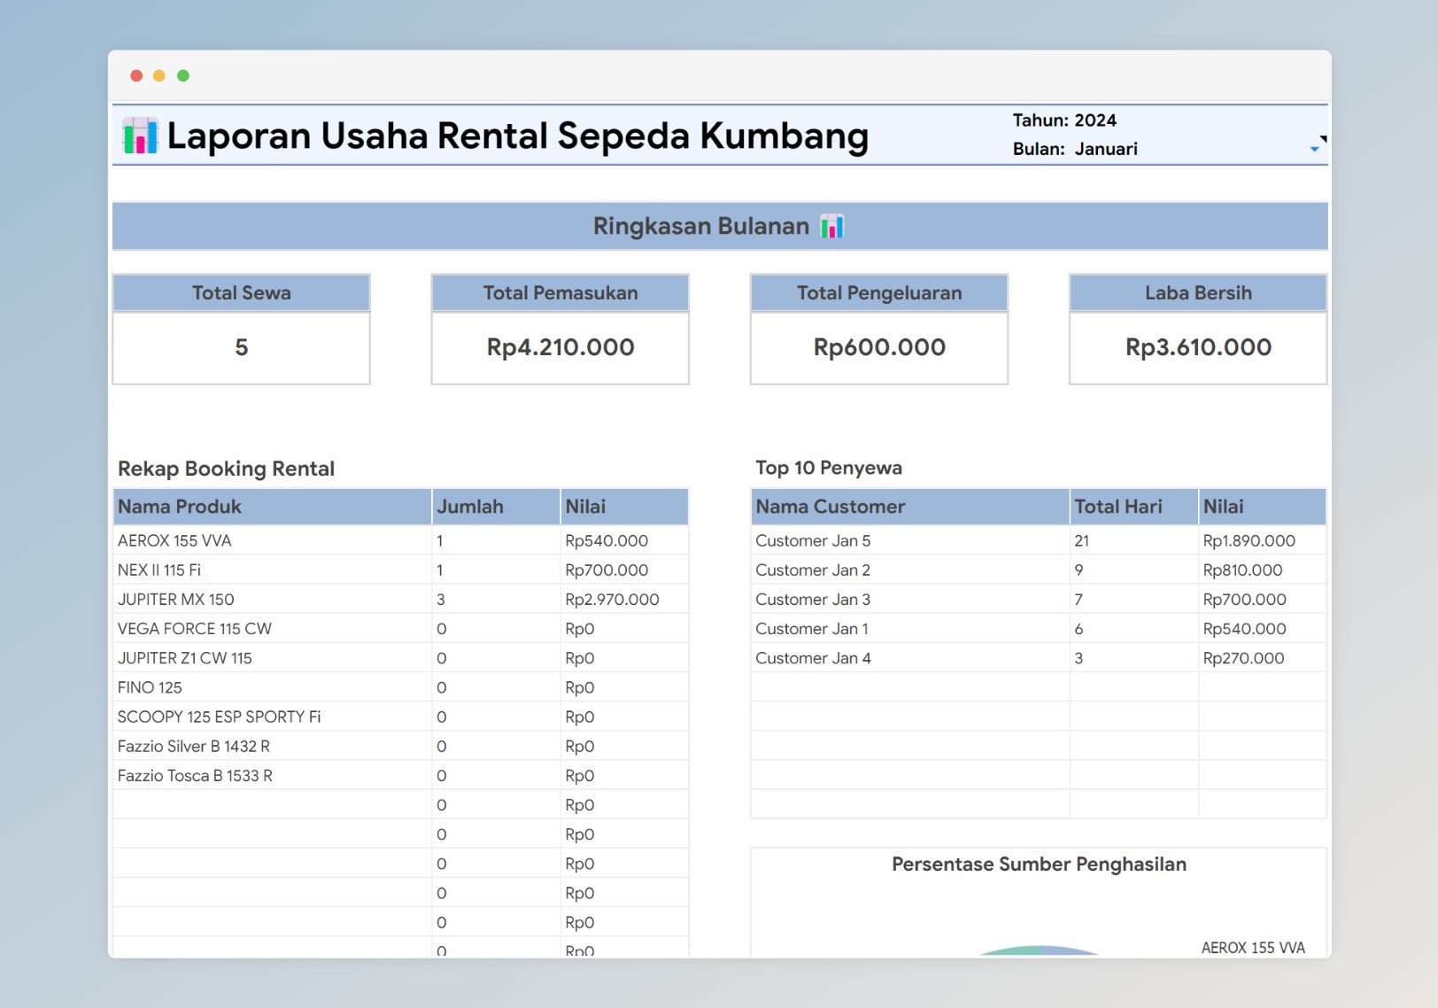1438x1008 pixels.
Task: Click the Persentase Sumber Penghasilan chart title
Action: (x=1039, y=865)
